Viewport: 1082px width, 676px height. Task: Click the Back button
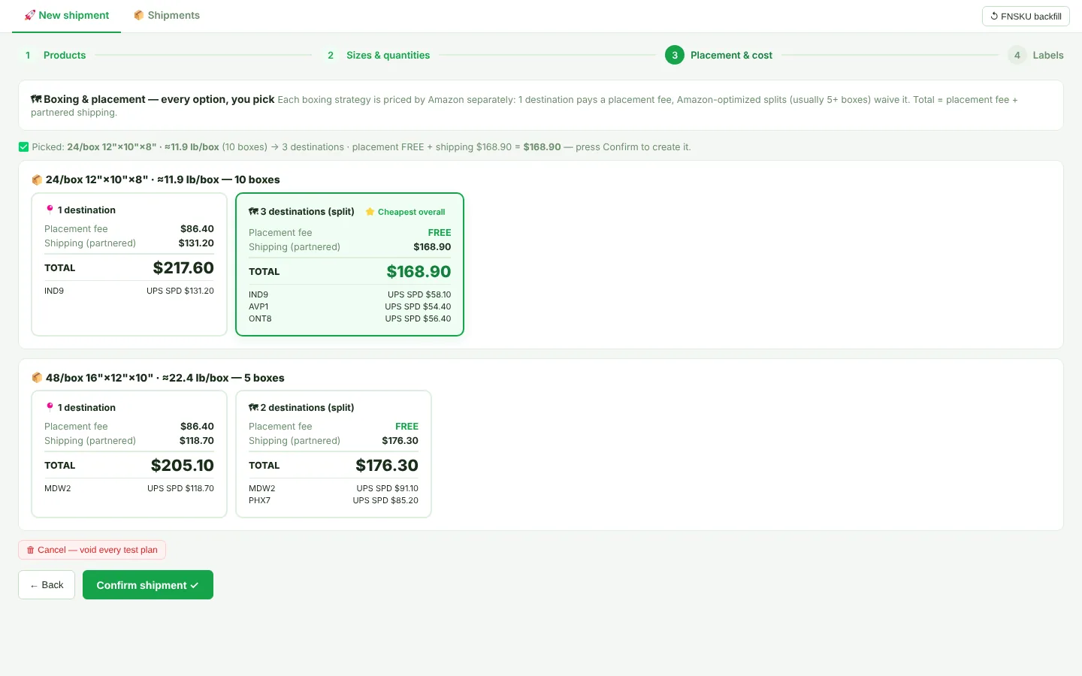pos(47,585)
